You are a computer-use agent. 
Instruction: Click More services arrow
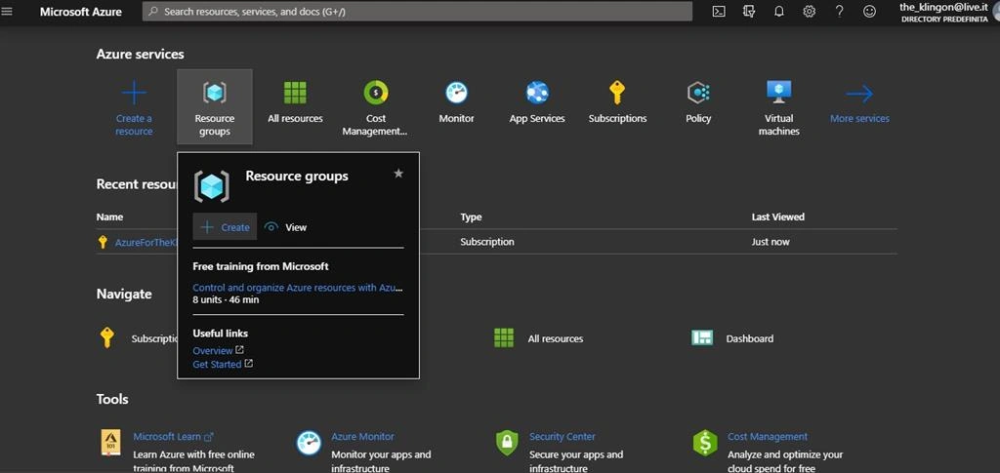tap(859, 95)
